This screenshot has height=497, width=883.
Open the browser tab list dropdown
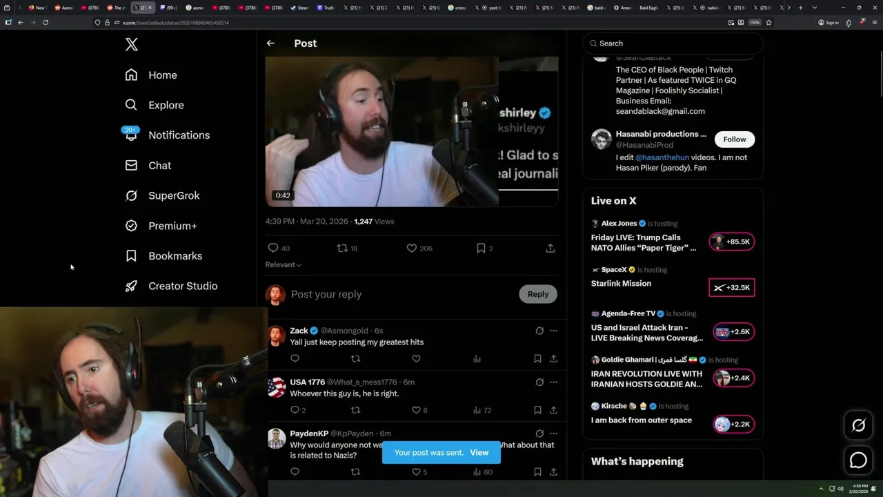[815, 8]
